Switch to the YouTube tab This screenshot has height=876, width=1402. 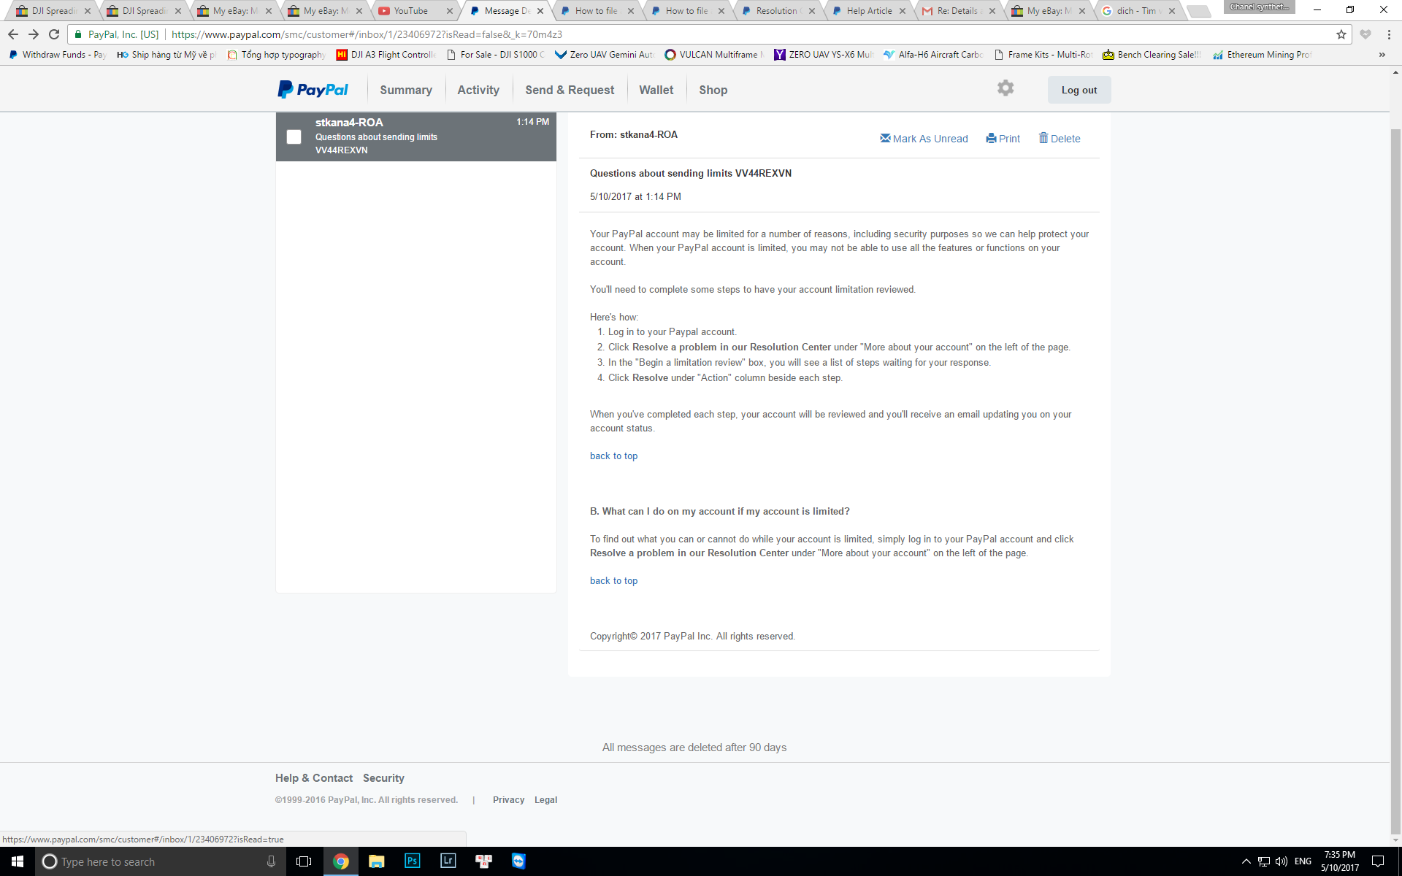tap(411, 11)
